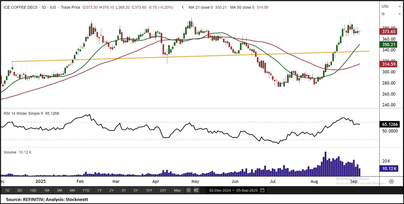Switch chart range to 1M
Viewport: 404px width, 204px height.
(x=47, y=190)
